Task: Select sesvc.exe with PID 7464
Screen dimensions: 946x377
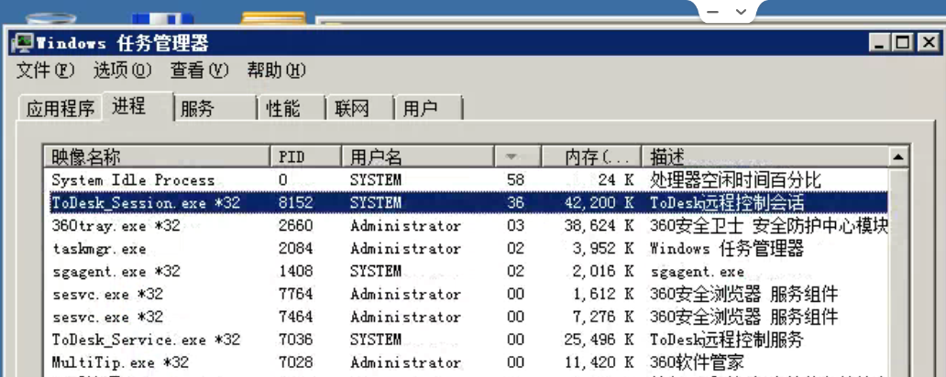Action: pos(467,317)
